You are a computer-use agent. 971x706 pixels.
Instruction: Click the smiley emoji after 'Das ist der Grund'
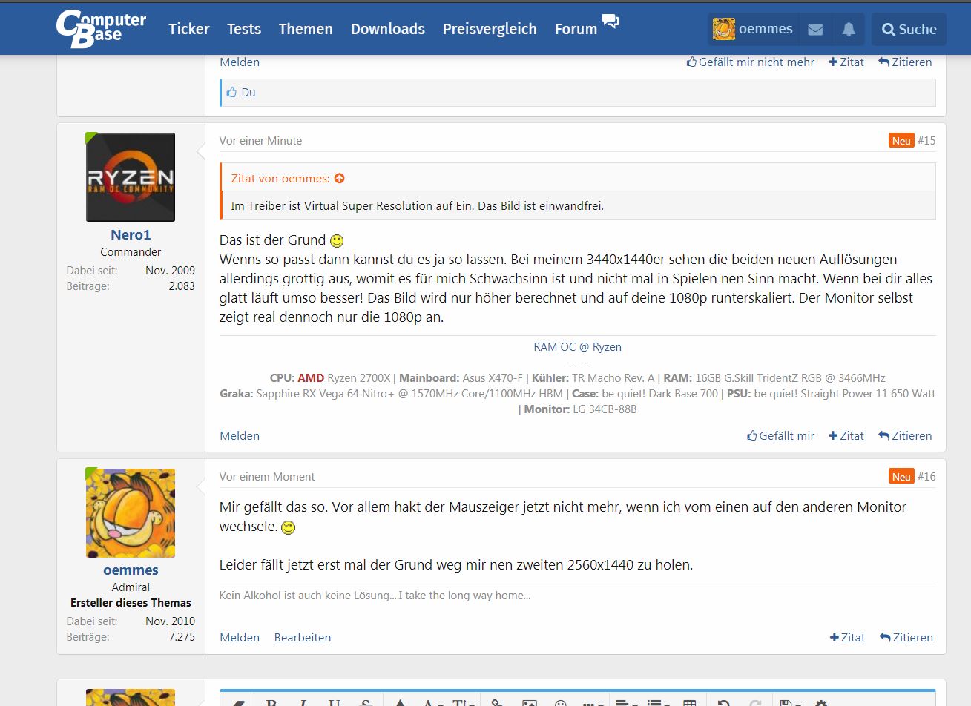[337, 241]
